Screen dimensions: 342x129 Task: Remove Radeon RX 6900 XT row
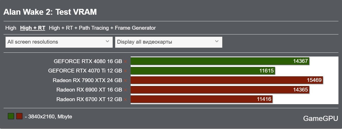point(125,90)
